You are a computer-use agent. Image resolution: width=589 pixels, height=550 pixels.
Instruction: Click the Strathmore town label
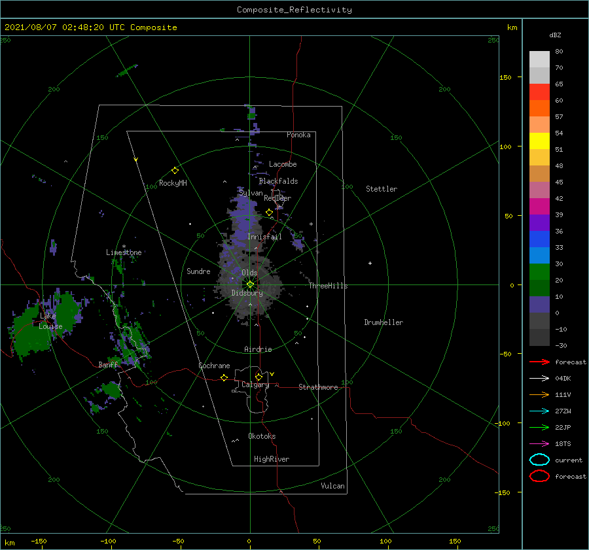[318, 387]
